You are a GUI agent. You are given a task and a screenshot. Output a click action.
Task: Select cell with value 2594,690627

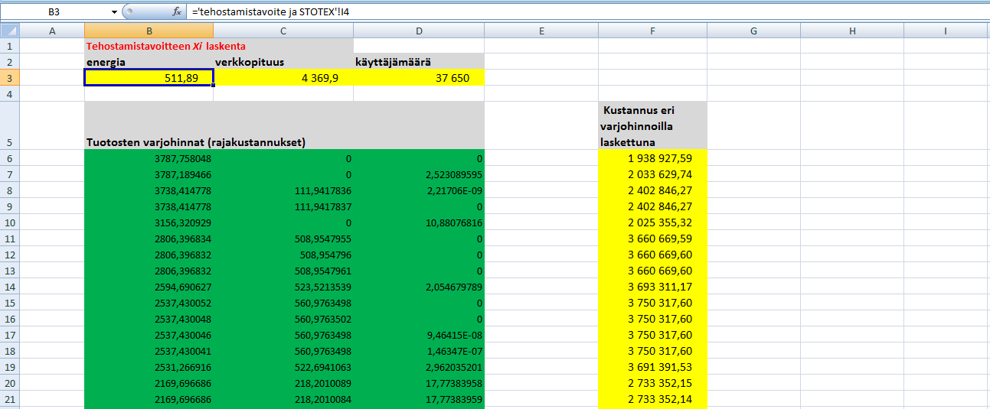click(149, 287)
